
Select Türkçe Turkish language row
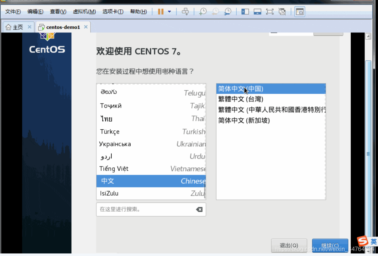[151, 131]
